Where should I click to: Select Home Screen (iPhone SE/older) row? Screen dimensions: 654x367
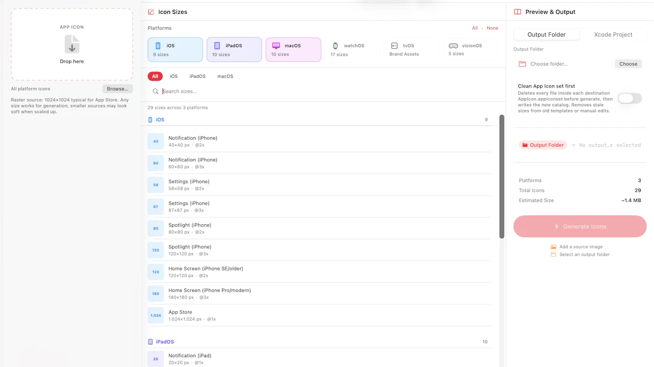(319, 272)
